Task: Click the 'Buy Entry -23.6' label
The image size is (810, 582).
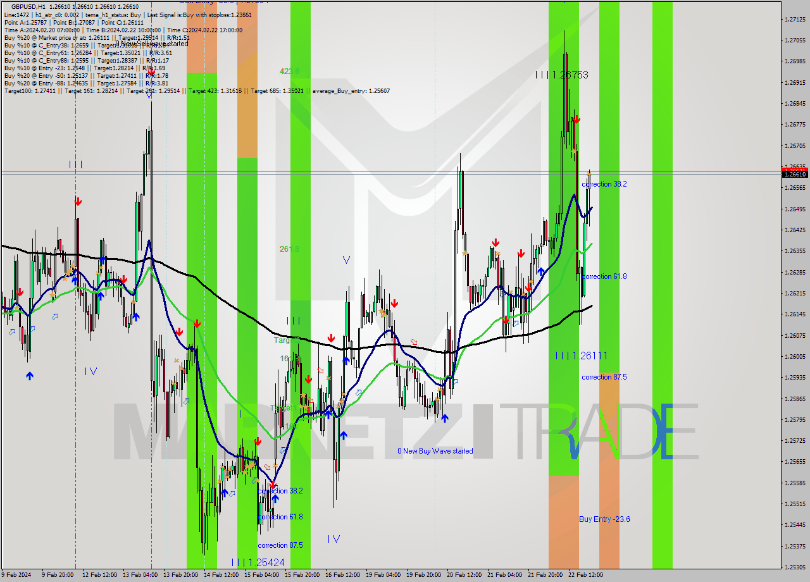Action: 604,519
